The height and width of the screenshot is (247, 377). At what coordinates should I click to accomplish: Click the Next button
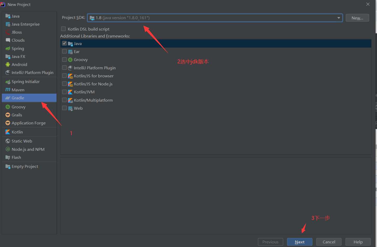299,242
